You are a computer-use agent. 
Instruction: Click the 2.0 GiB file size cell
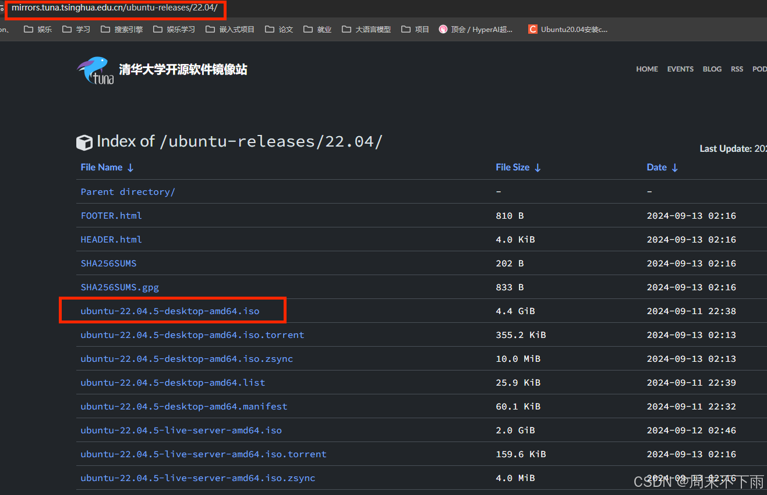pos(515,430)
